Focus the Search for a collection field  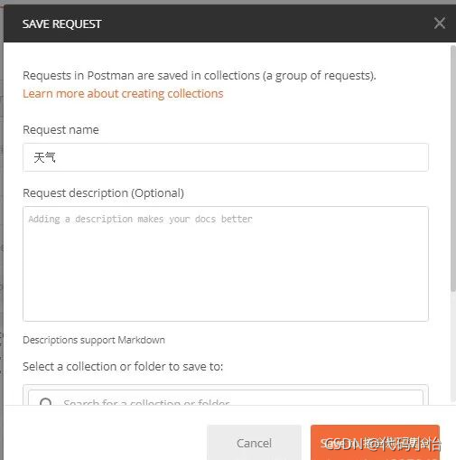point(226,399)
